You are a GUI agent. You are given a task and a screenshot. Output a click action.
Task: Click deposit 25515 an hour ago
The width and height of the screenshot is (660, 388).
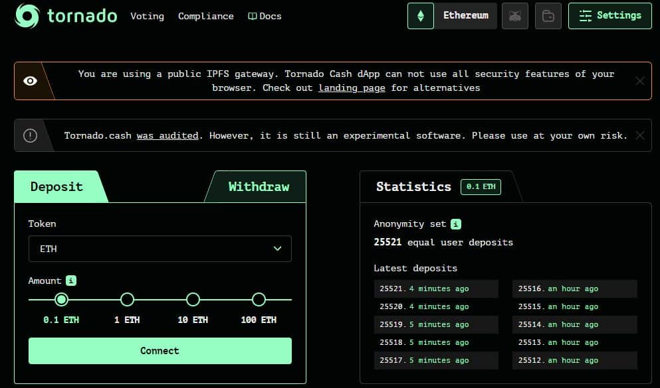(574, 306)
